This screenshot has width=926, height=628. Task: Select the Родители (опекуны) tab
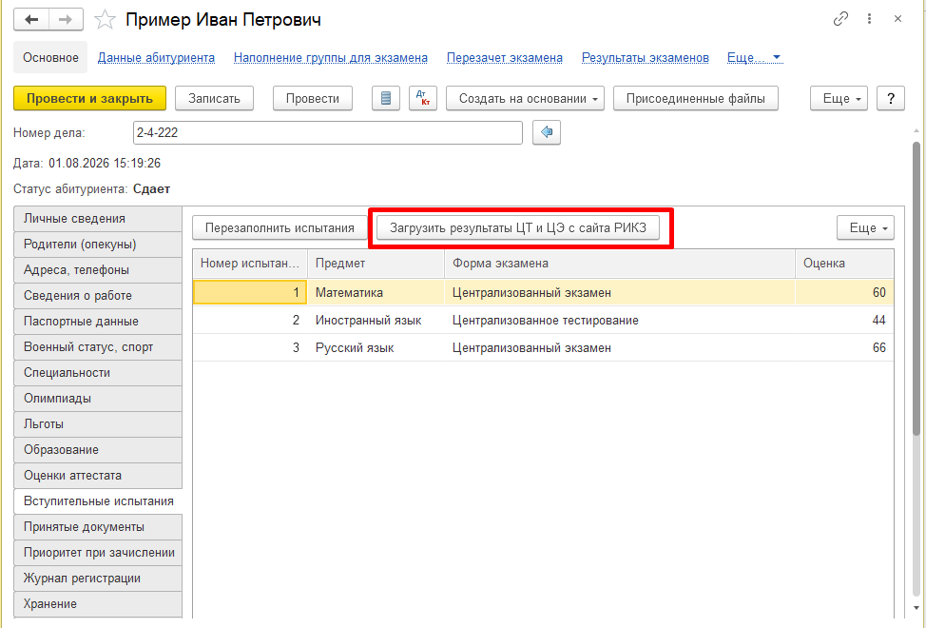click(97, 244)
